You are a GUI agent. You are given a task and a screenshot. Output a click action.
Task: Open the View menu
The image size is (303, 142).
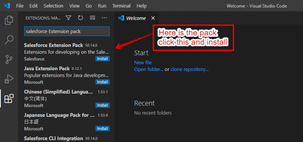tap(75, 6)
